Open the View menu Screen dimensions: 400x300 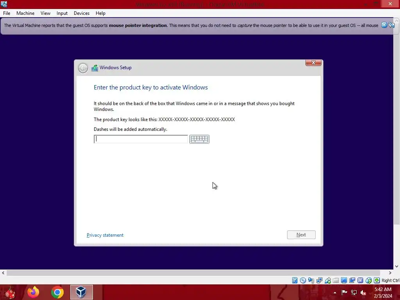click(x=45, y=13)
